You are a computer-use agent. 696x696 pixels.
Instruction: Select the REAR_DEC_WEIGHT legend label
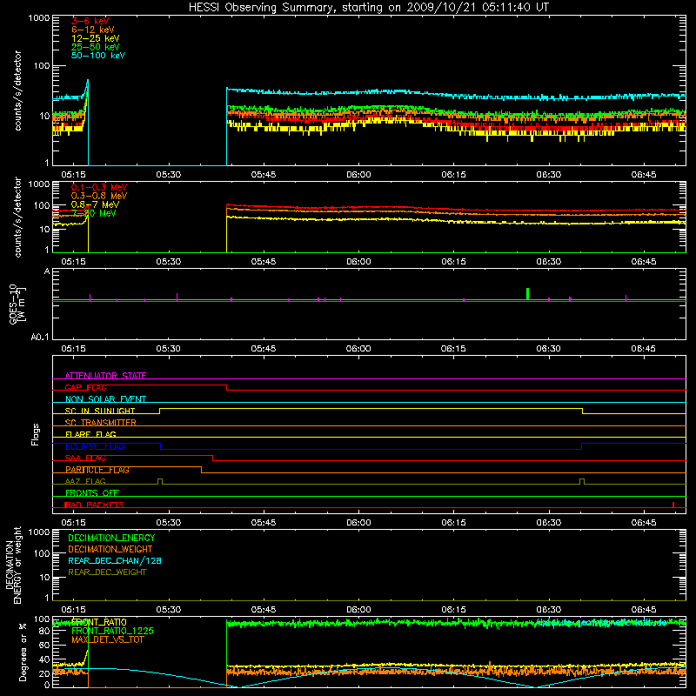tap(107, 572)
